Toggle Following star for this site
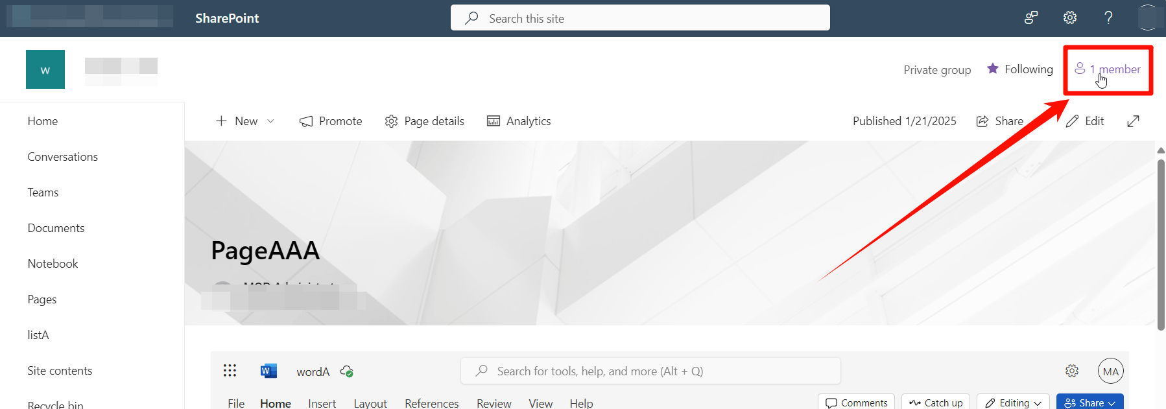Screen dimensions: 1166x409 point(1019,69)
